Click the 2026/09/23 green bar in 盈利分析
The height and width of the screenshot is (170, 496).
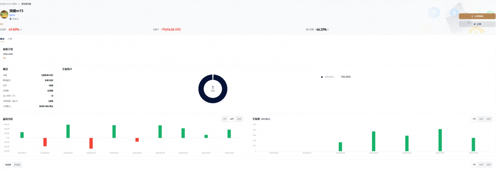point(68,131)
